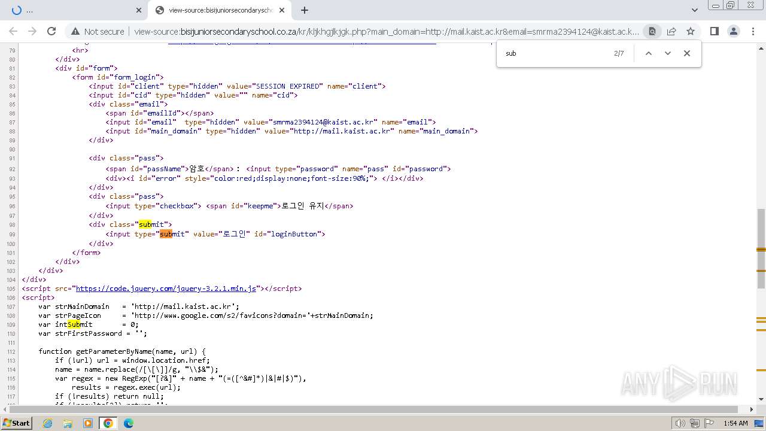Screen dimensions: 766x431
Task: Click the 'SESSION EXPIRED' value text
Action: 287,86
